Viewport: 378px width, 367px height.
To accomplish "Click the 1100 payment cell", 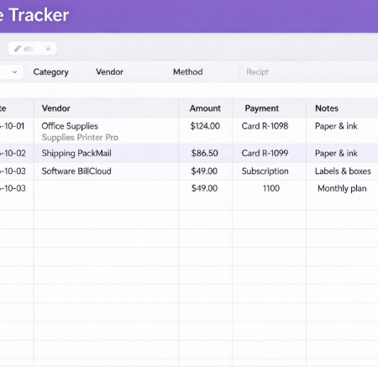I will tap(271, 188).
